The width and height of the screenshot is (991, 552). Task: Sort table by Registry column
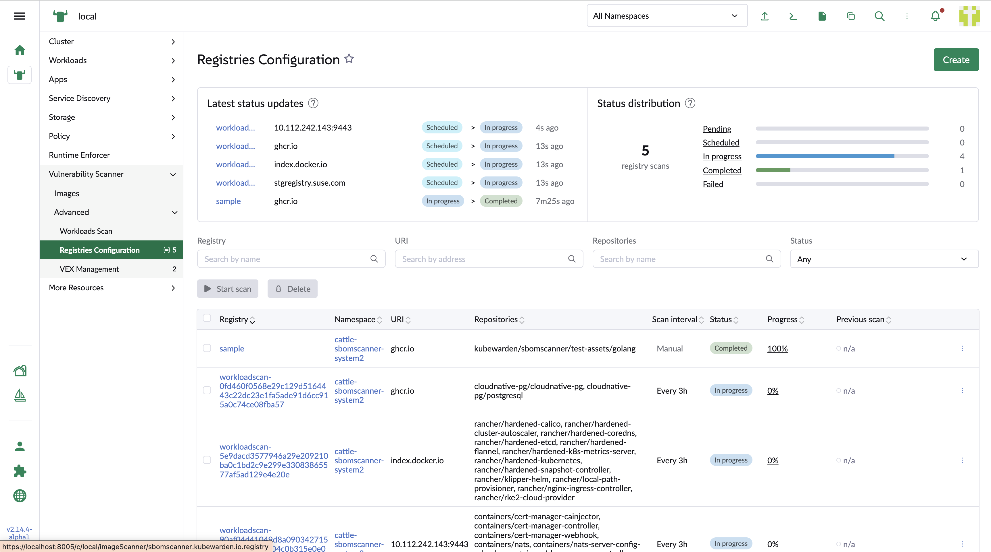pos(237,320)
